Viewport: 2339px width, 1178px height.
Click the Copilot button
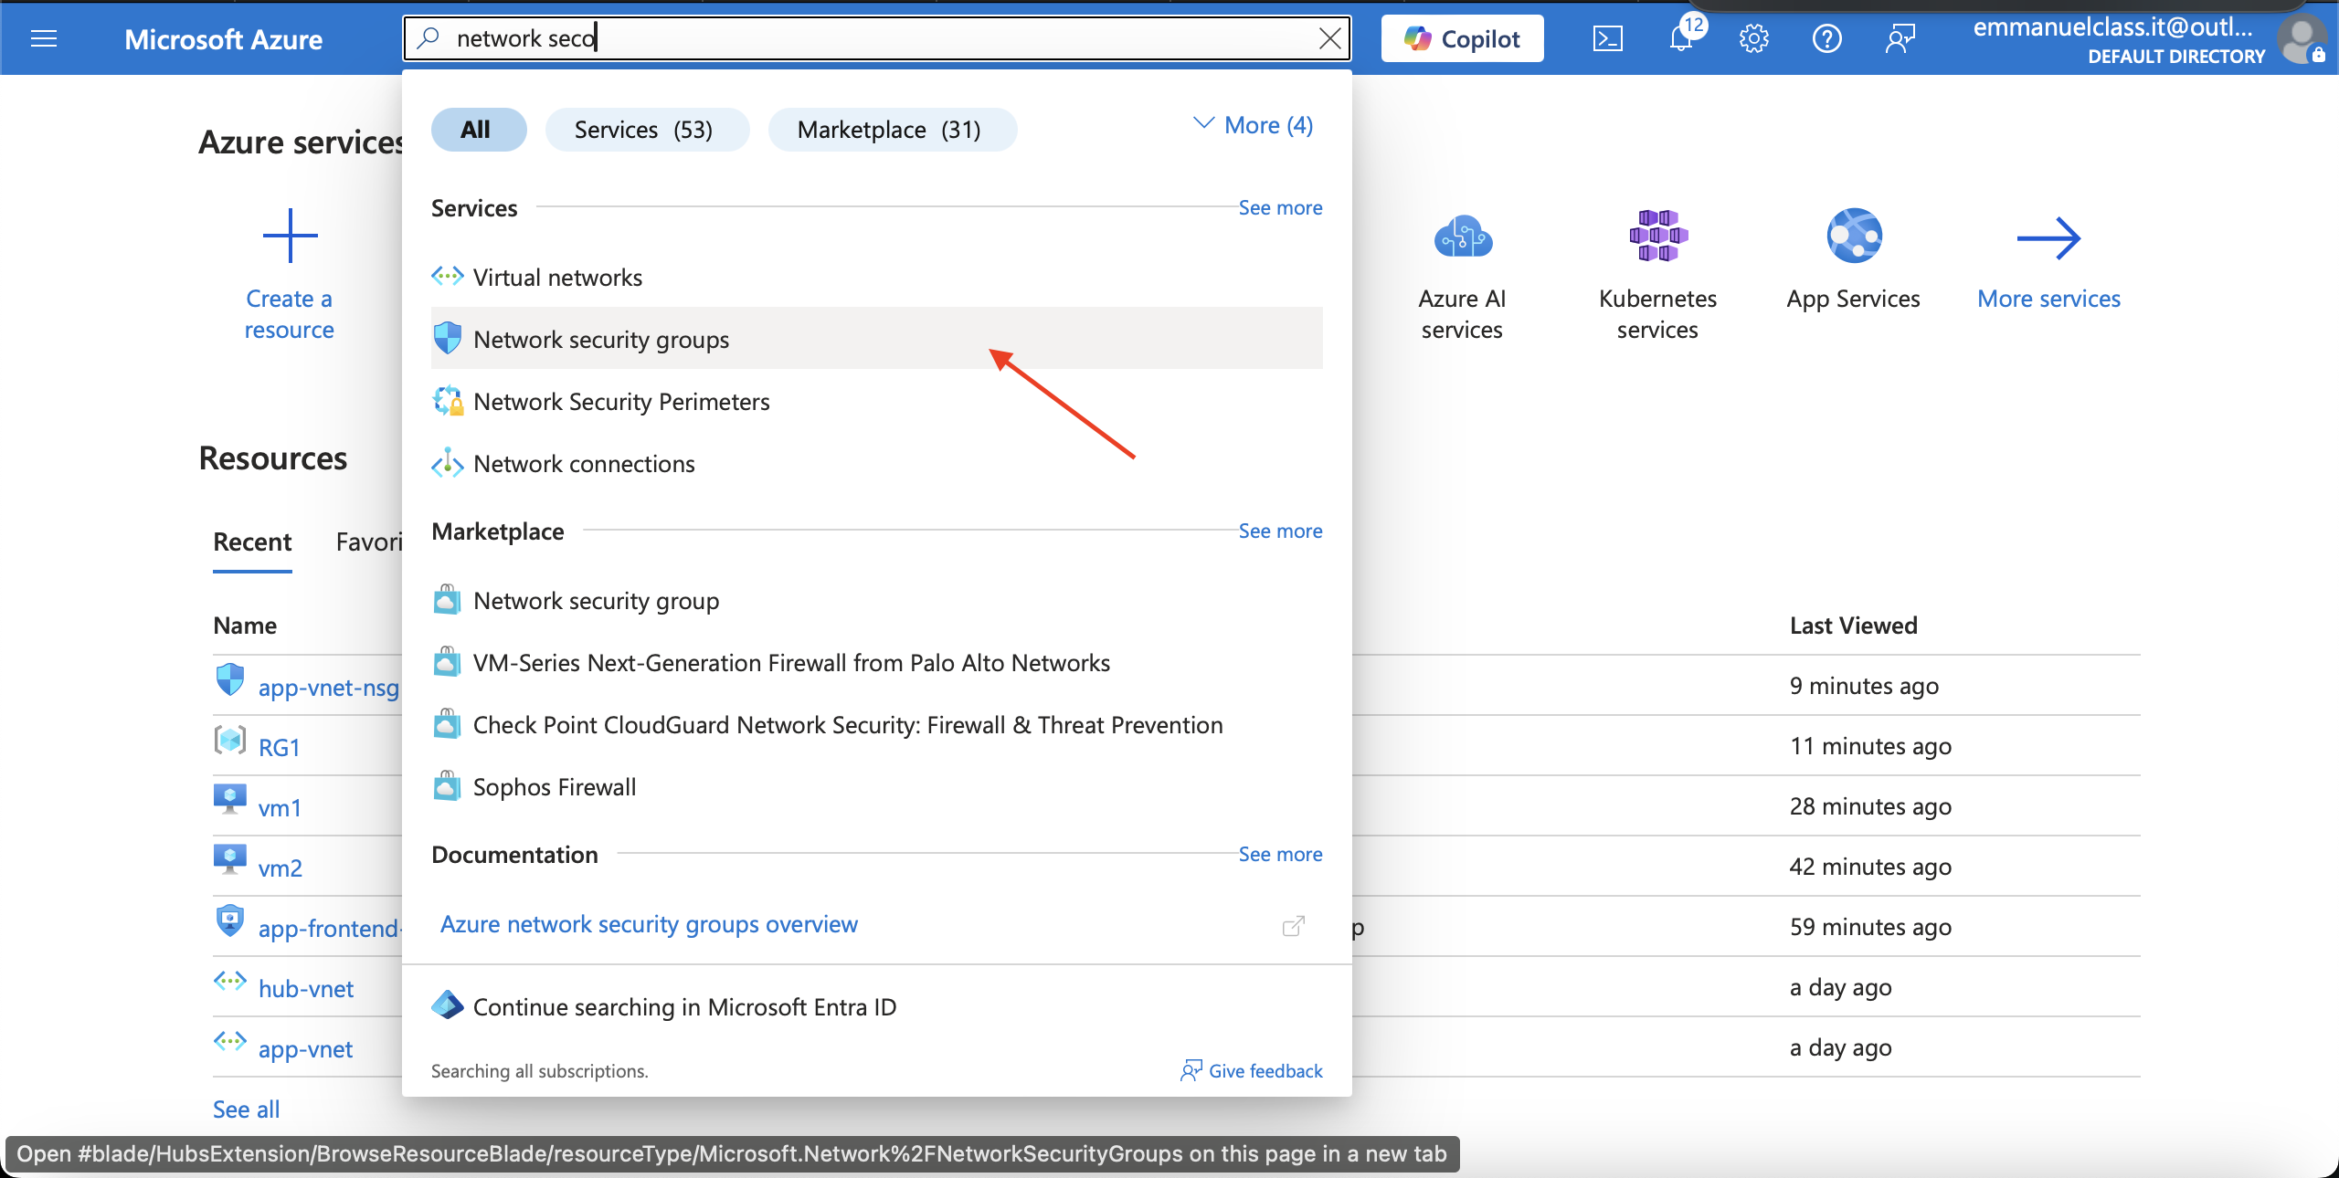pos(1462,38)
